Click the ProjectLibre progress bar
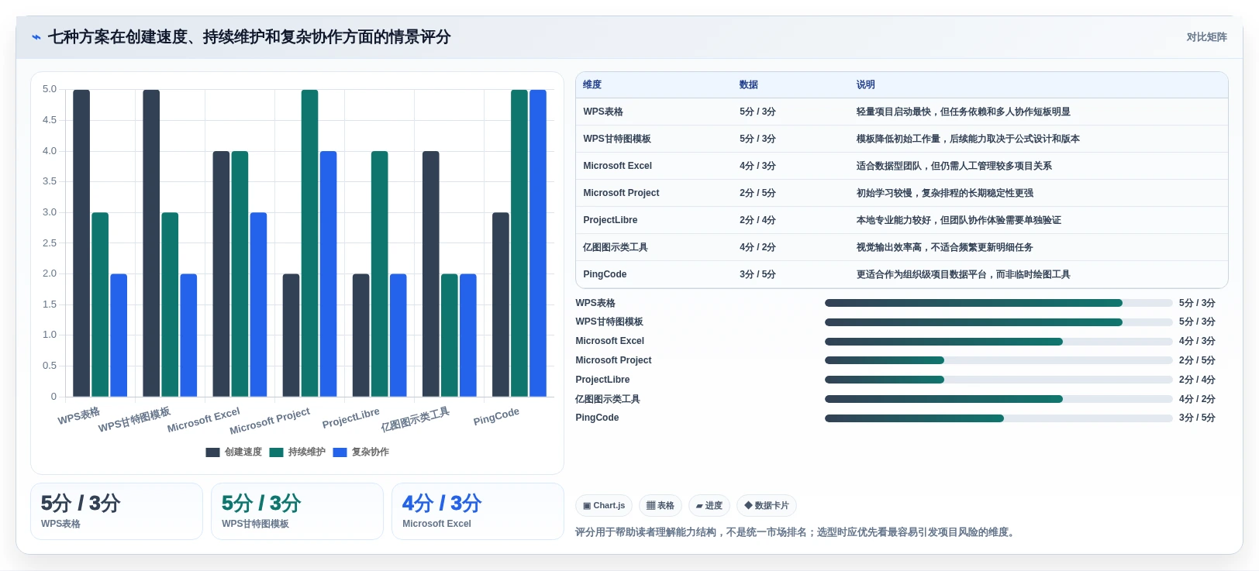 coord(999,380)
